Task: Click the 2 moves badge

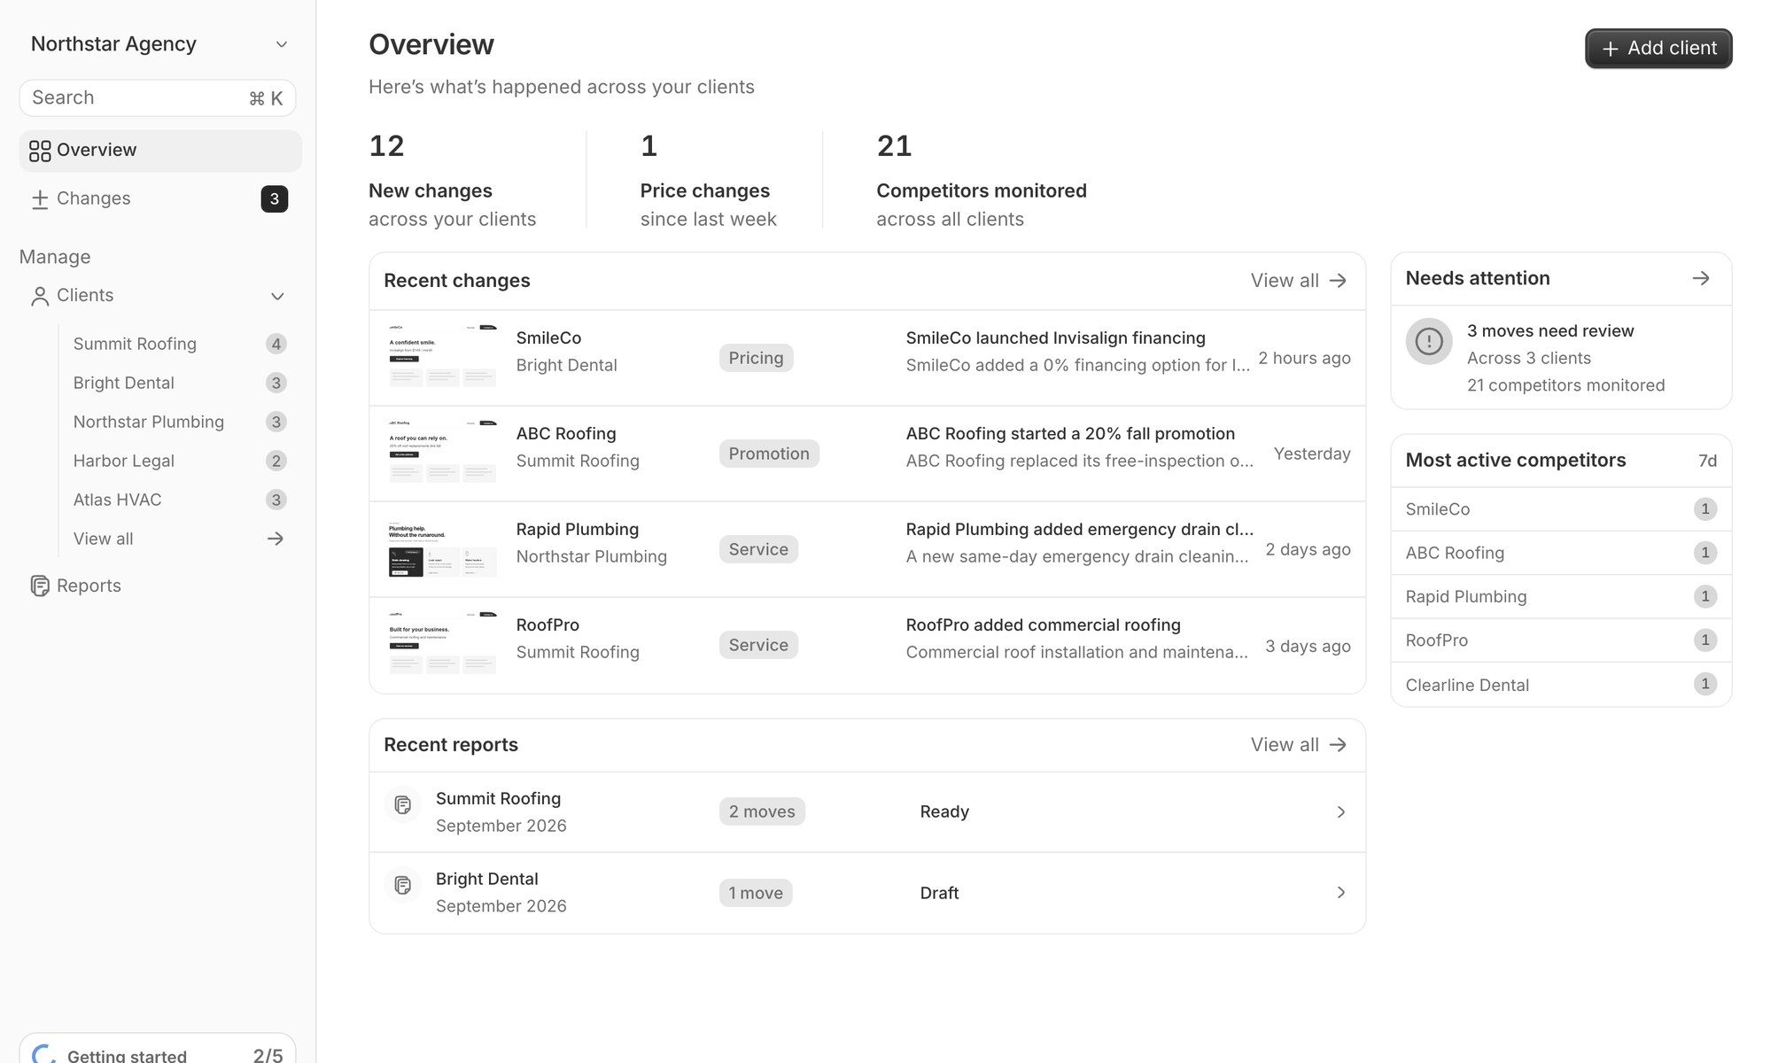Action: [762, 811]
